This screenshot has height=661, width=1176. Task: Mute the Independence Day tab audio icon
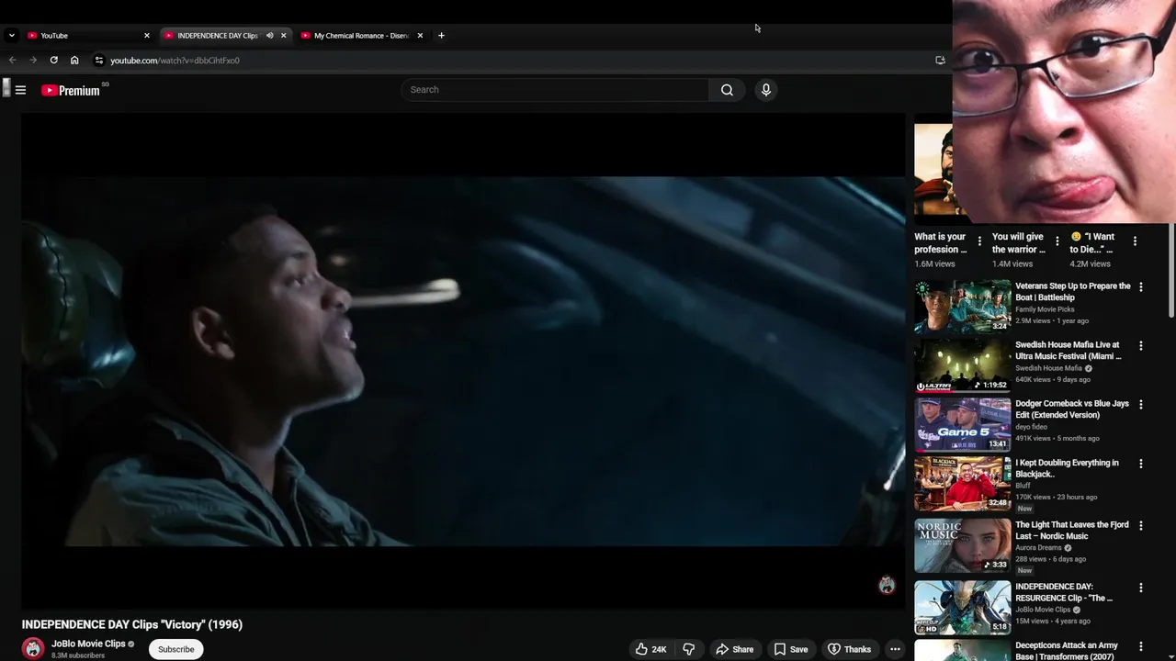(269, 36)
